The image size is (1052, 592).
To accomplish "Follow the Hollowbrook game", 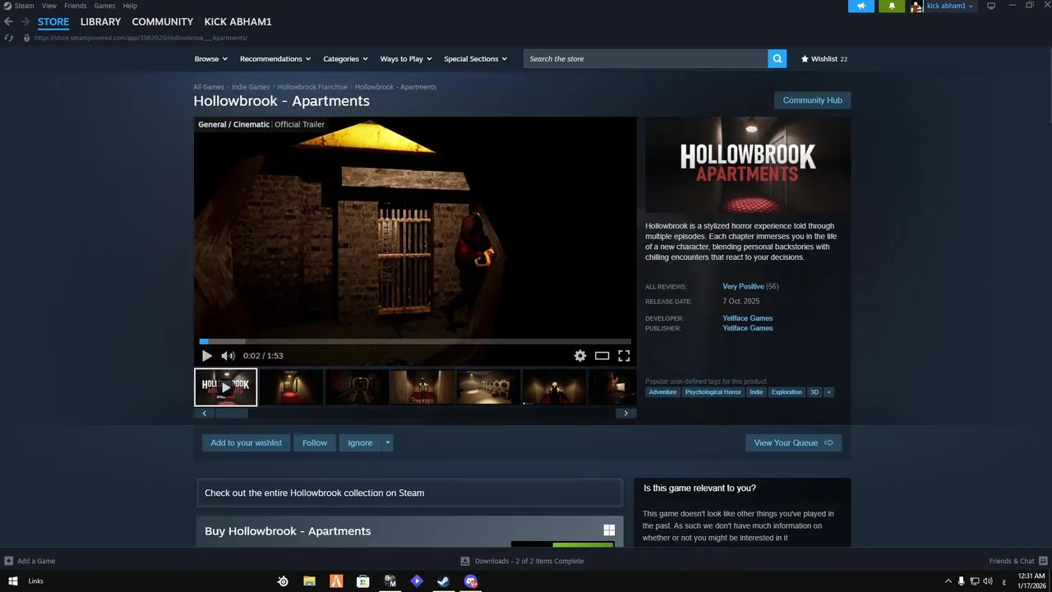I will [x=314, y=442].
